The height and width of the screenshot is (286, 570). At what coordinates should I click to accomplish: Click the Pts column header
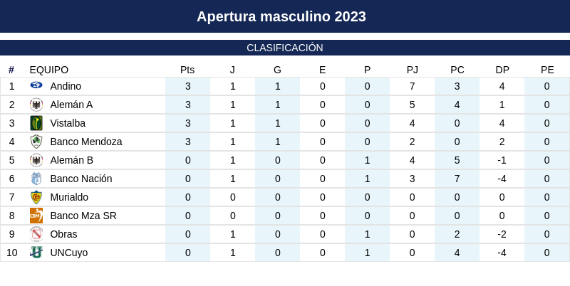(x=187, y=70)
